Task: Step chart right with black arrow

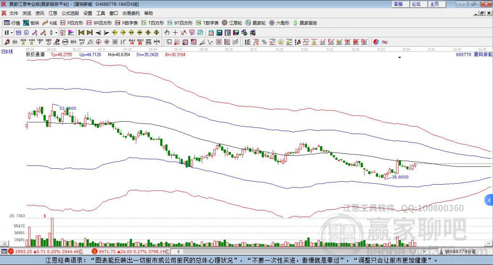Action: pyautogui.click(x=106, y=33)
